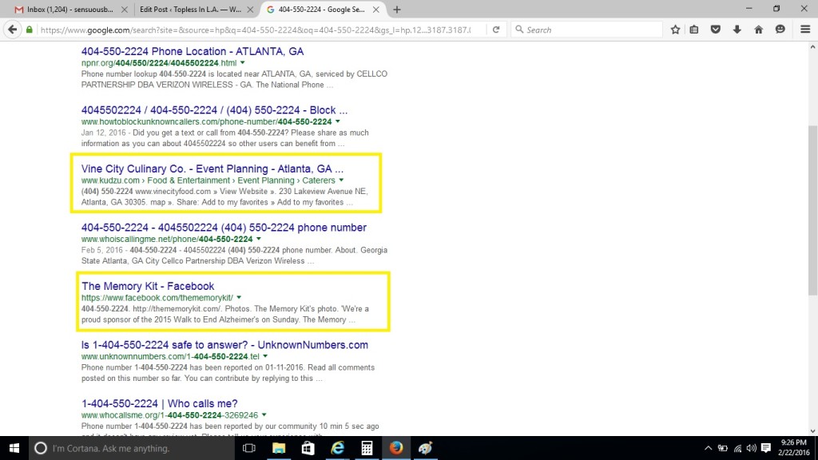
Task: Open the Hello chat smiley icon
Action: (x=780, y=30)
